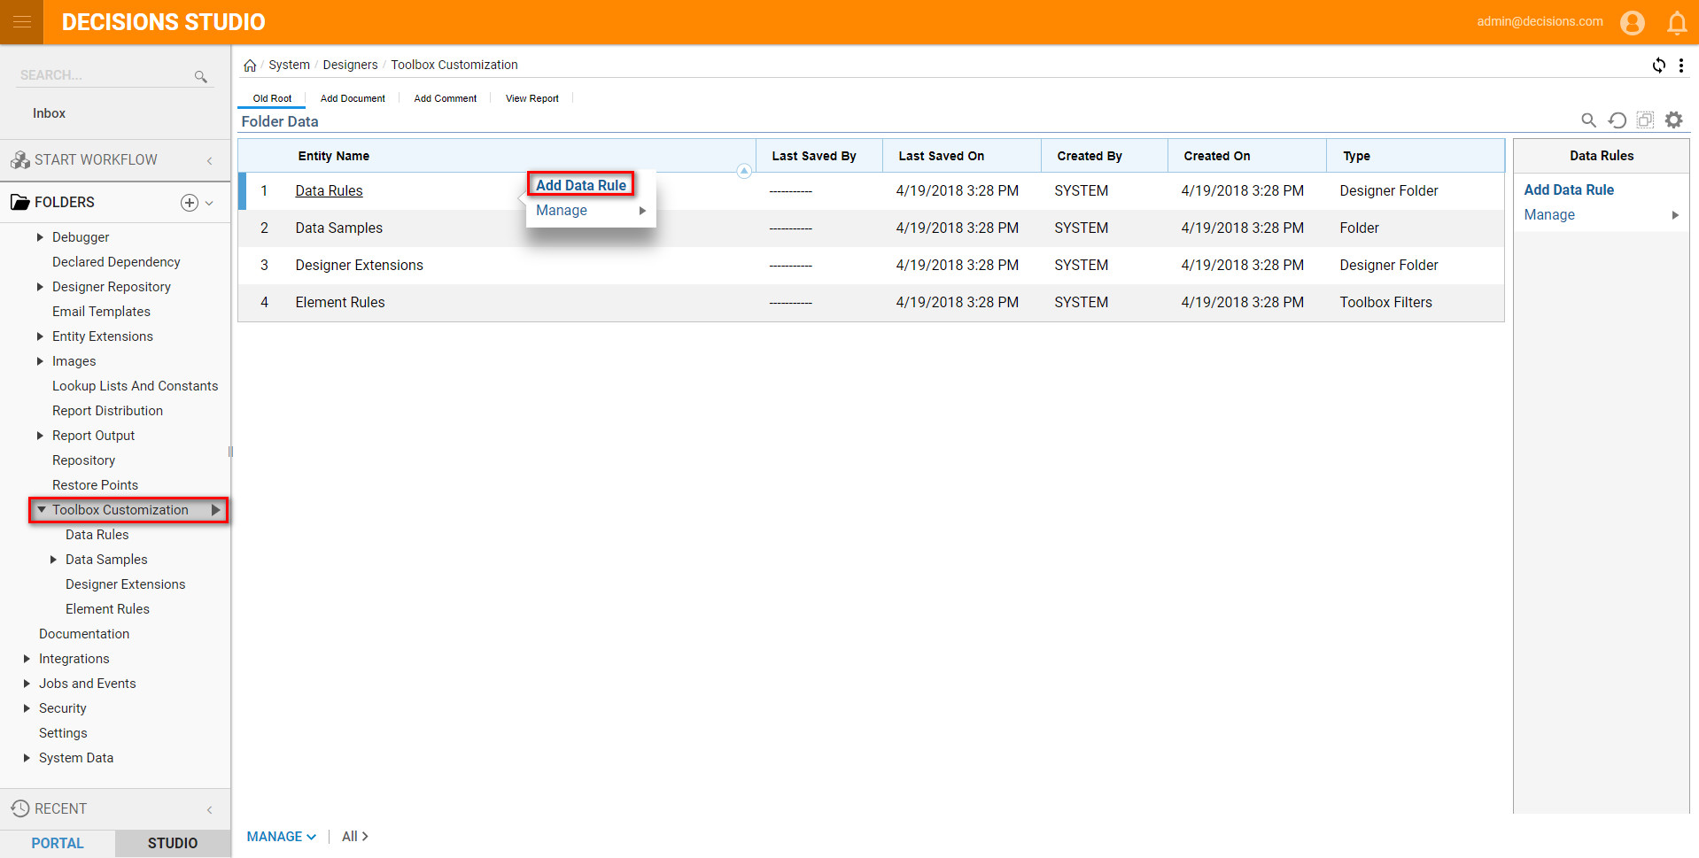This screenshot has width=1699, height=858.
Task: Click the Folders folder icon
Action: tap(19, 203)
